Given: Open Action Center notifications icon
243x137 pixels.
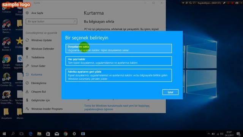Looking at the screenshot, I should (238, 134).
